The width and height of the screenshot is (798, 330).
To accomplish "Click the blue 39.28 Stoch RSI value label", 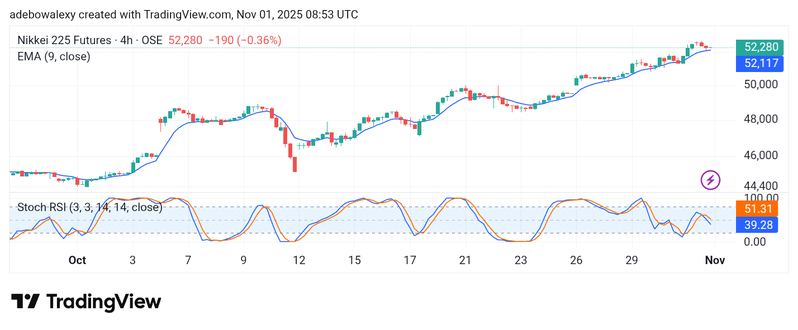I will (758, 225).
